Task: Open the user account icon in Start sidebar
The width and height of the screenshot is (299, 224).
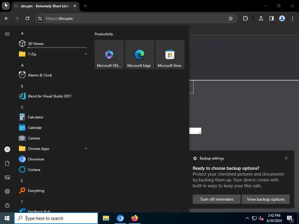Action: (7, 149)
